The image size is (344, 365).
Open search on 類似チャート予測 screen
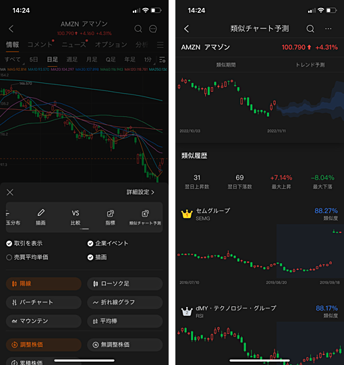(x=310, y=29)
